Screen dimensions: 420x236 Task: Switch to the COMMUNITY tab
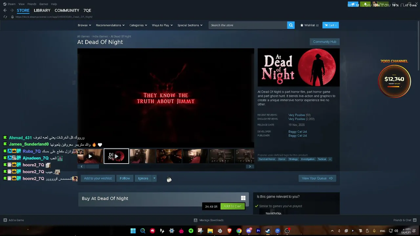pyautogui.click(x=67, y=10)
